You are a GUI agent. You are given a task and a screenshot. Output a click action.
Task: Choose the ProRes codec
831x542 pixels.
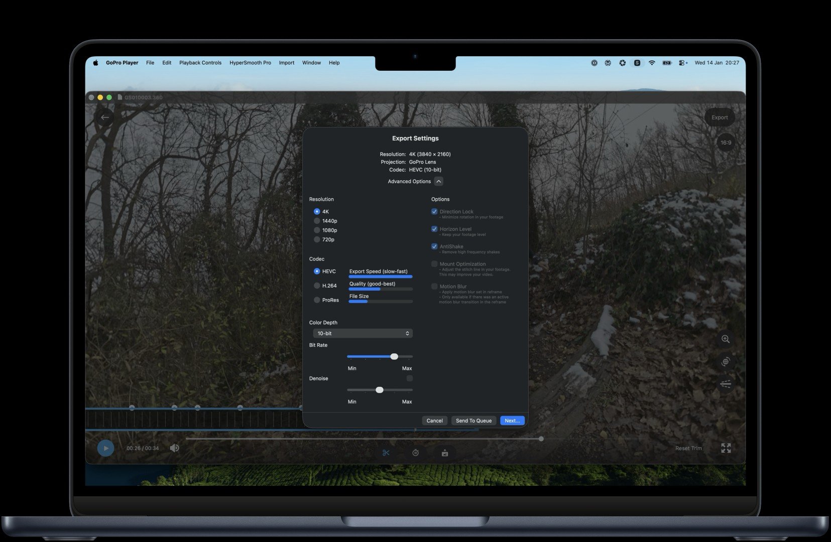[317, 300]
